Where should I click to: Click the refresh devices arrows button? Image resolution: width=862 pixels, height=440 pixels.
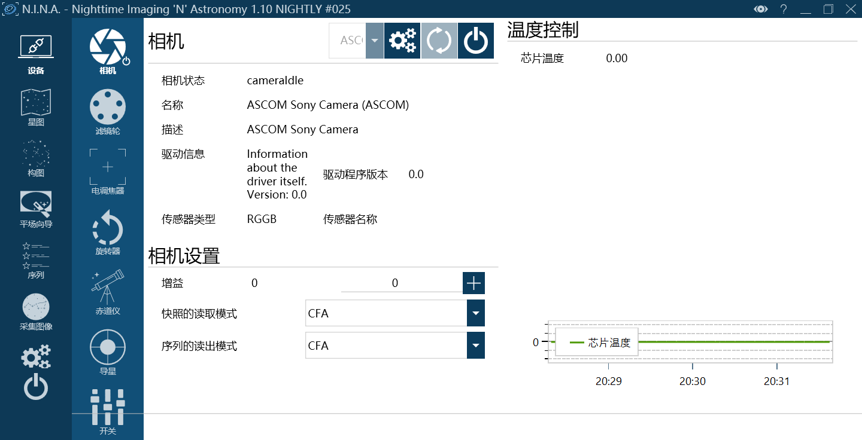[x=439, y=41]
